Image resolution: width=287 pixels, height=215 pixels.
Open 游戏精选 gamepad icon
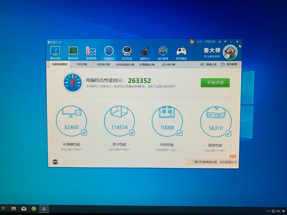click(181, 53)
